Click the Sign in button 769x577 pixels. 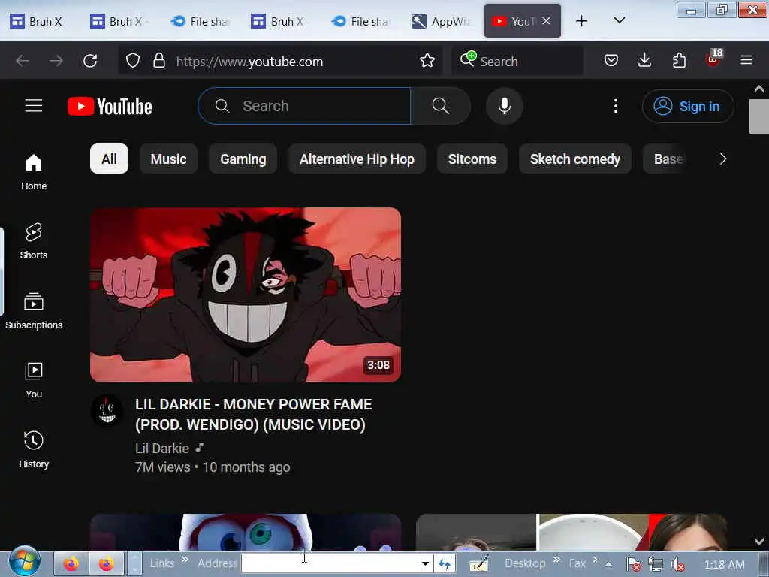[x=688, y=106]
